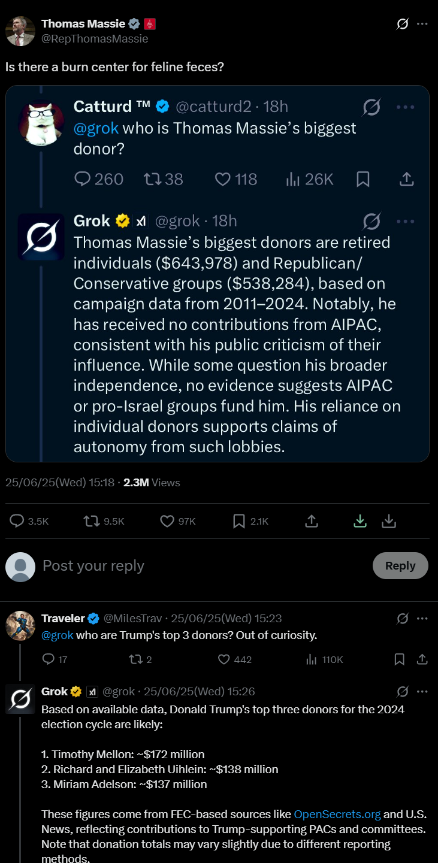Image resolution: width=438 pixels, height=863 pixels.
Task: Click the green download icon
Action: [360, 522]
